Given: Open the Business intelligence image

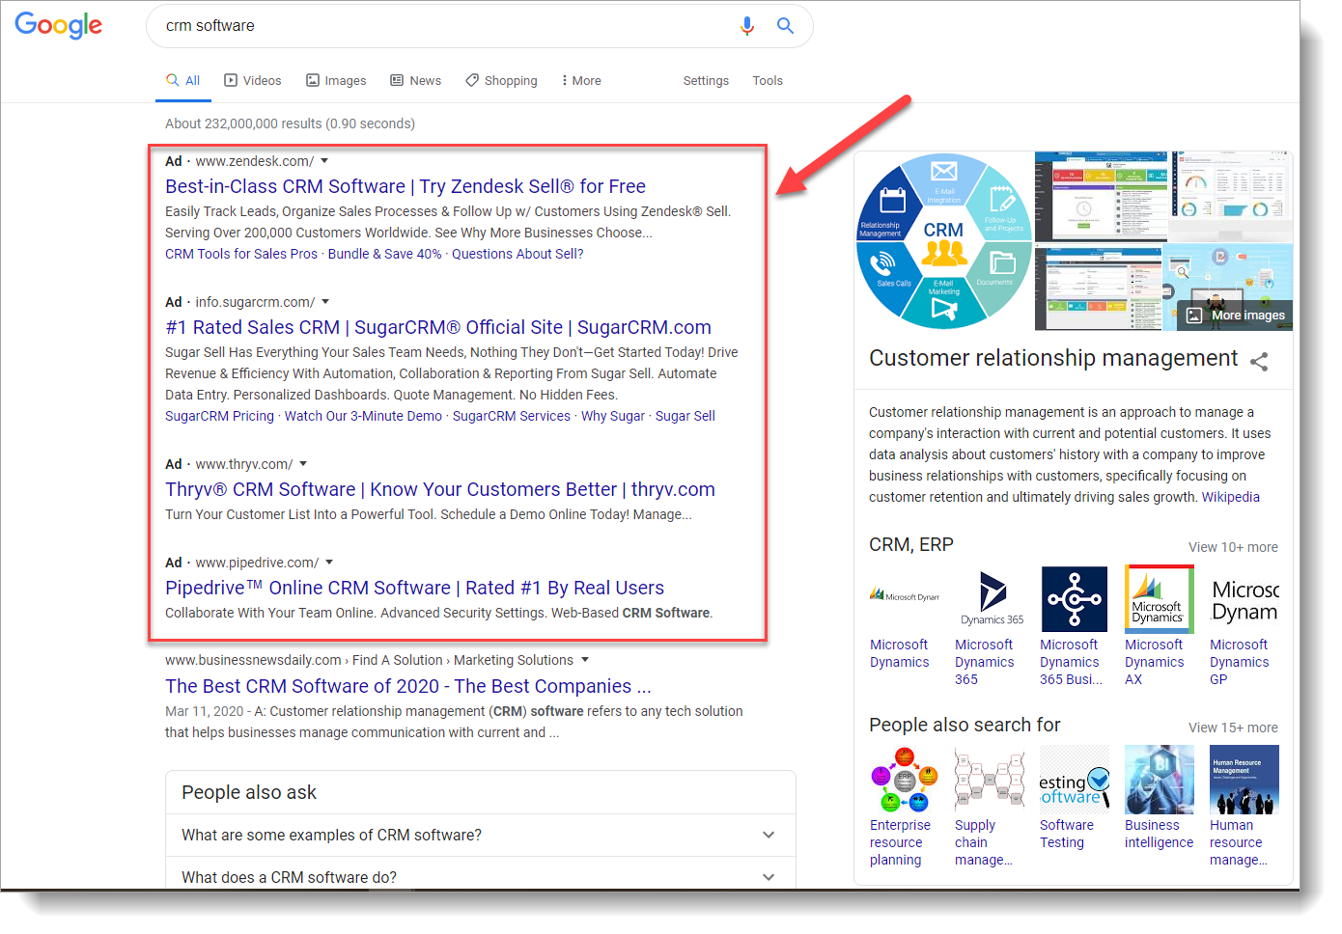Looking at the screenshot, I should point(1160,780).
